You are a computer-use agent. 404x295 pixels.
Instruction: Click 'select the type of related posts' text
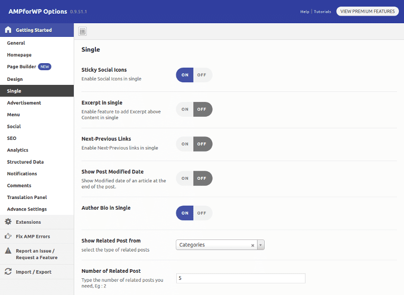[116, 250]
